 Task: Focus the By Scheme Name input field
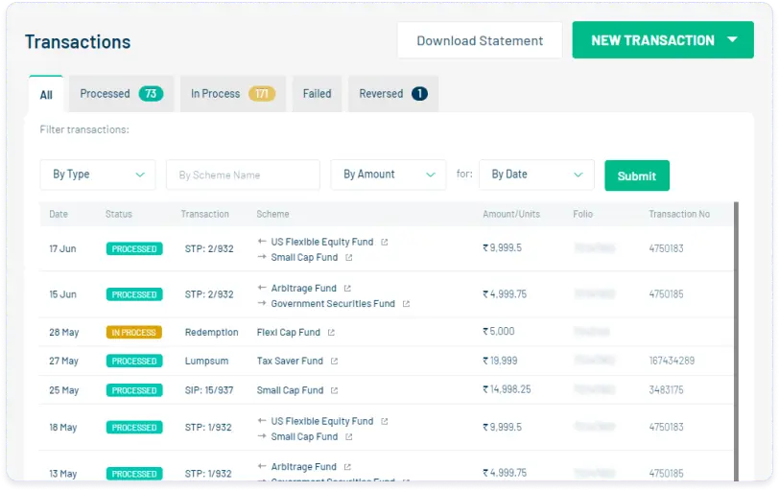click(243, 175)
